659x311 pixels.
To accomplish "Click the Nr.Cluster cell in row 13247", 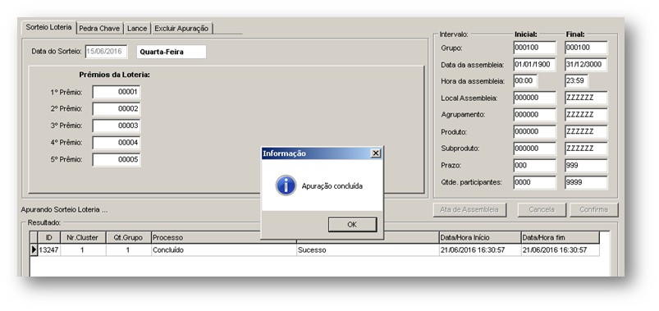I will point(83,250).
